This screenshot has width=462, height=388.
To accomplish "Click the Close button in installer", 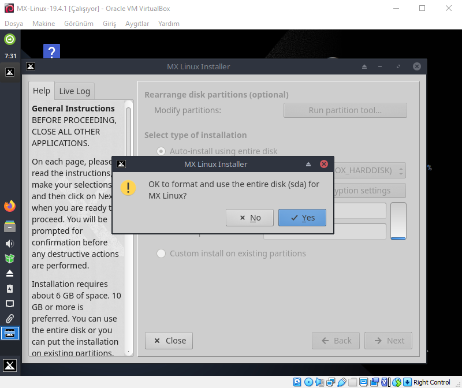I will pyautogui.click(x=169, y=341).
